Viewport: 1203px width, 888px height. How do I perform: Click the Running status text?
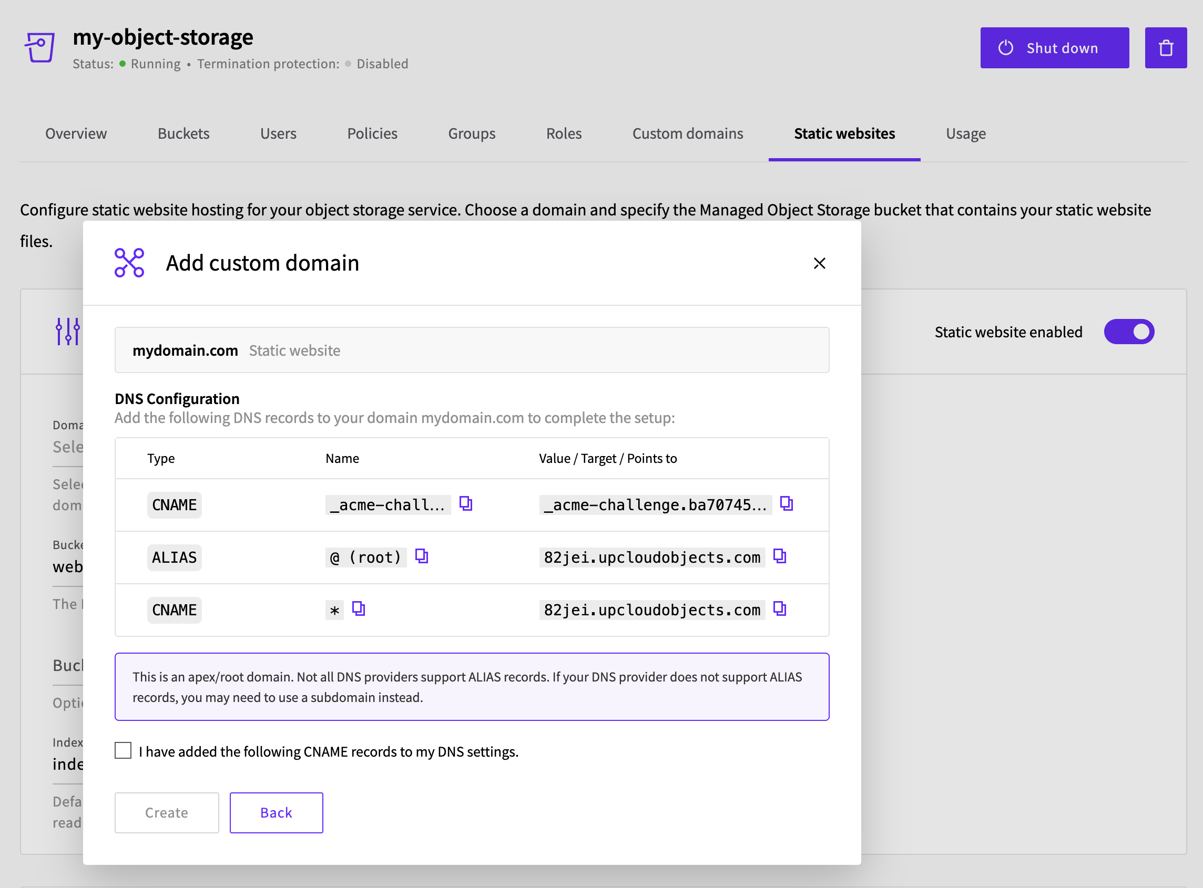coord(156,64)
